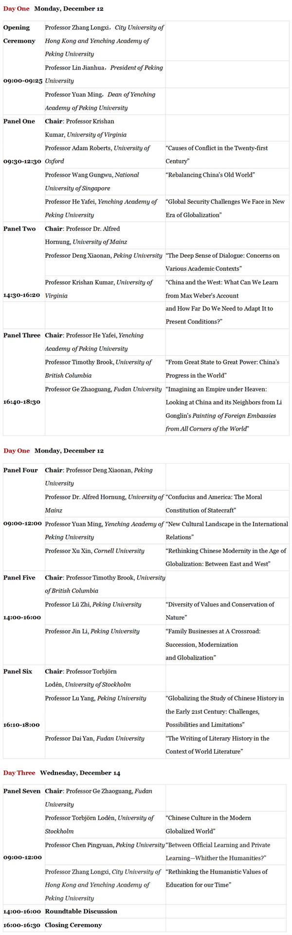Select the 14:30-16:20 time slot

tap(22, 295)
